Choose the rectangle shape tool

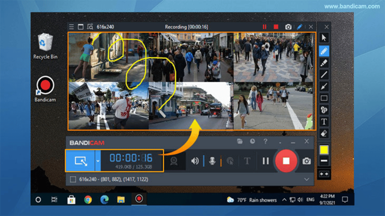[324, 98]
